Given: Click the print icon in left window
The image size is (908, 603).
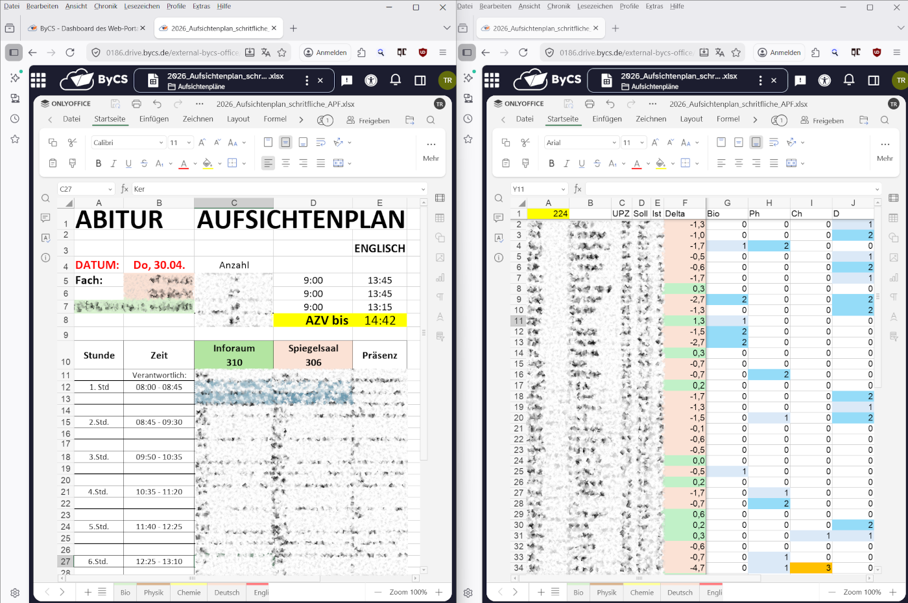Looking at the screenshot, I should coord(136,104).
